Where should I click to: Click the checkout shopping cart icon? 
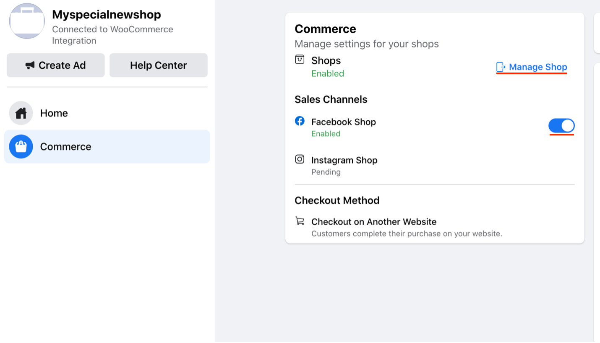(300, 221)
